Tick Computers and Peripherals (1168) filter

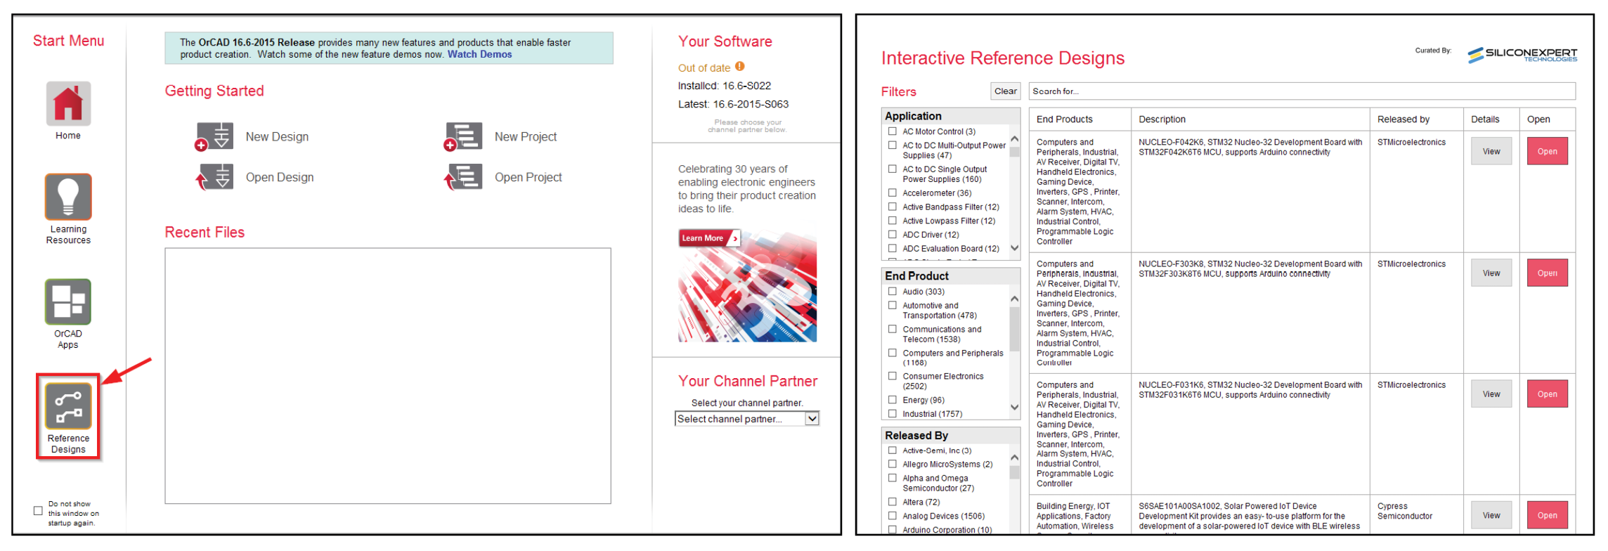(893, 353)
